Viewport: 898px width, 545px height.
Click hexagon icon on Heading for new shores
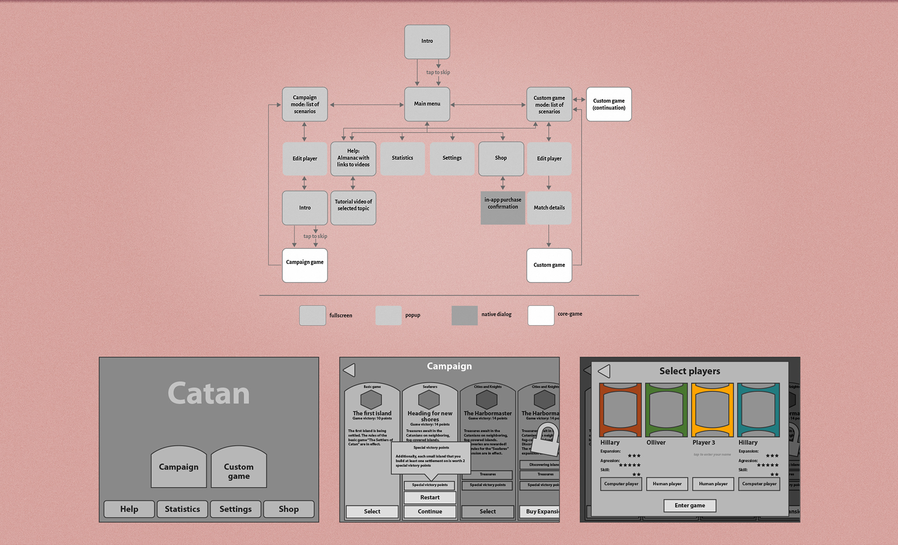coord(429,400)
